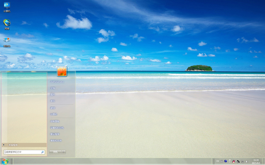Click the user account picture with flower
265x165 pixels.
pyautogui.click(x=62, y=71)
